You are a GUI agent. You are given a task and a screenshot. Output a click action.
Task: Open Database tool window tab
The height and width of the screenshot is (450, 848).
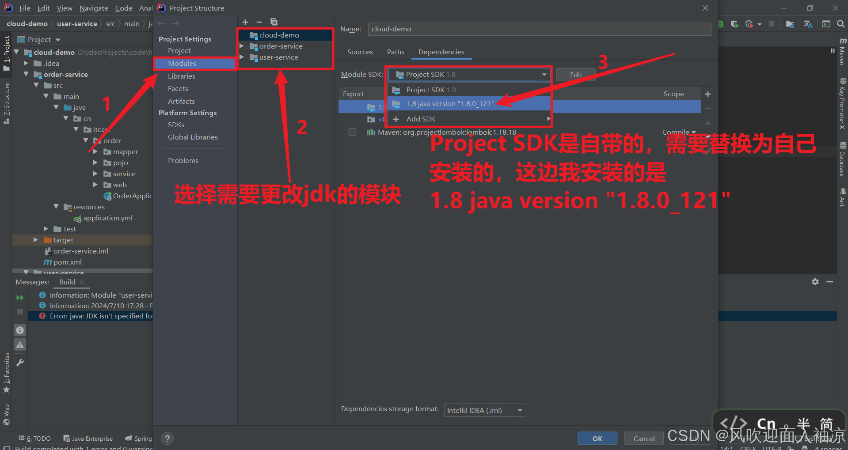(843, 159)
